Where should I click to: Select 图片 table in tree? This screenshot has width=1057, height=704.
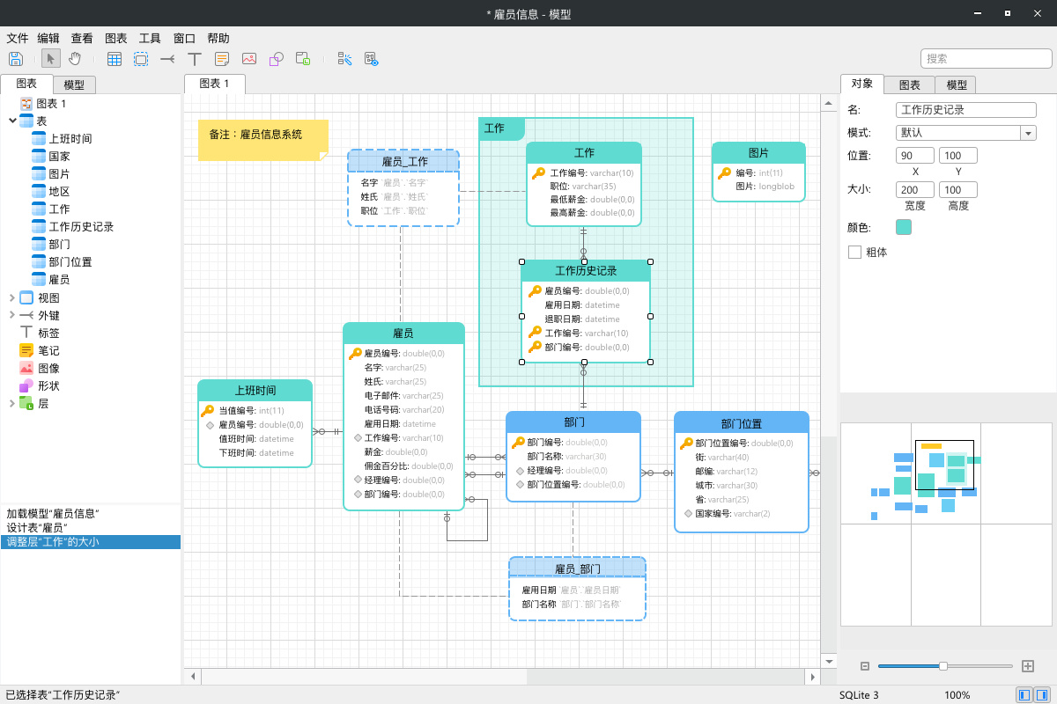point(59,173)
